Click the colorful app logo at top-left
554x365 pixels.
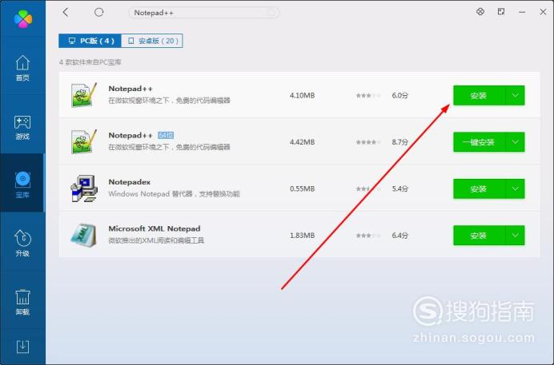23,18
